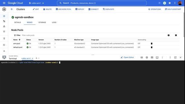Open terminal keyboard settings icon

(x=142, y=57)
